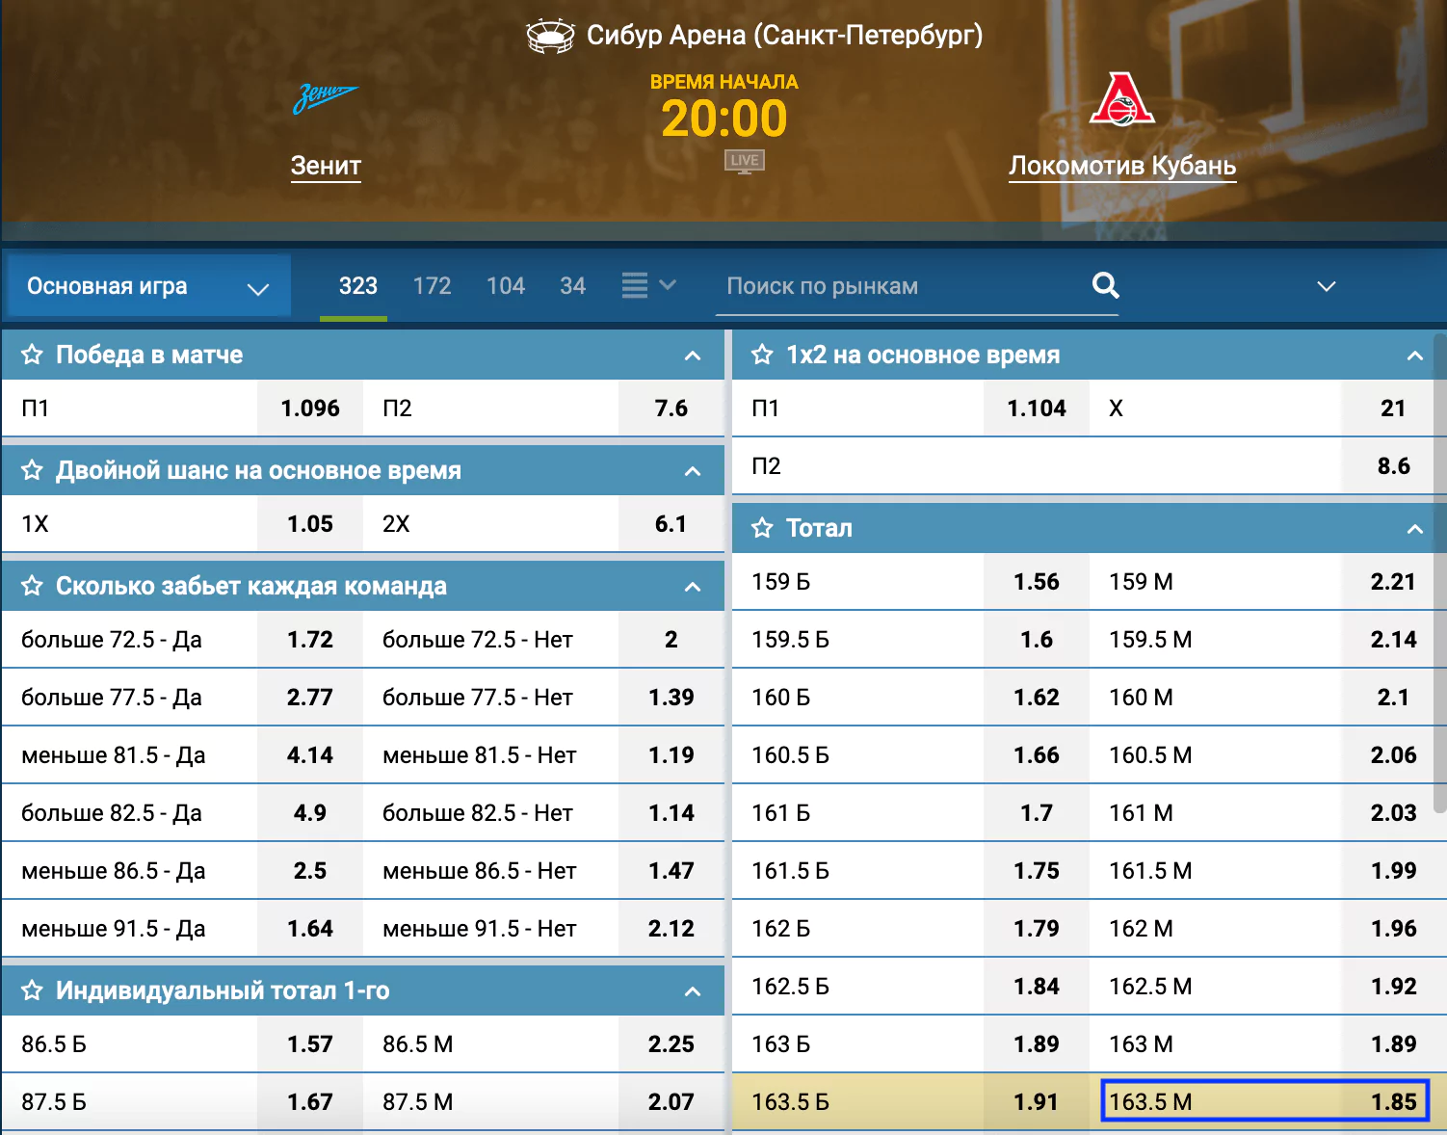Open the Зенит team link

326,166
